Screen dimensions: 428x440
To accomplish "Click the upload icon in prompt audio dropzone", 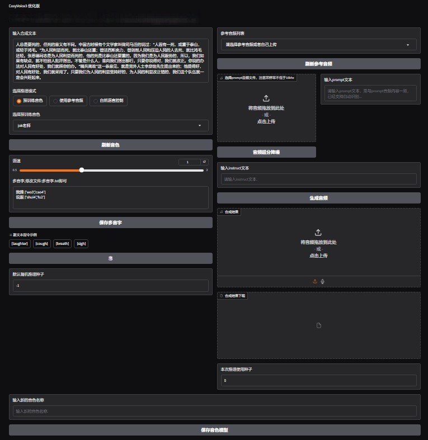I will (266, 98).
